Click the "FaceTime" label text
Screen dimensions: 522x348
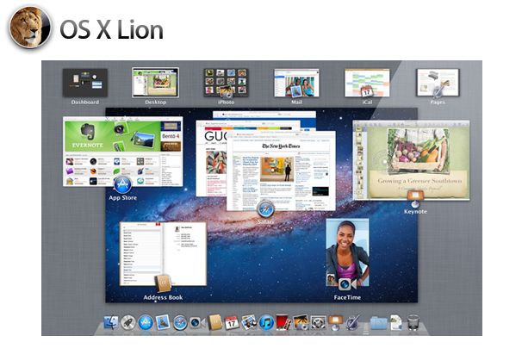347,297
